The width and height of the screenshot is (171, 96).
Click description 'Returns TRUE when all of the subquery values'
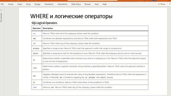pos(71,34)
